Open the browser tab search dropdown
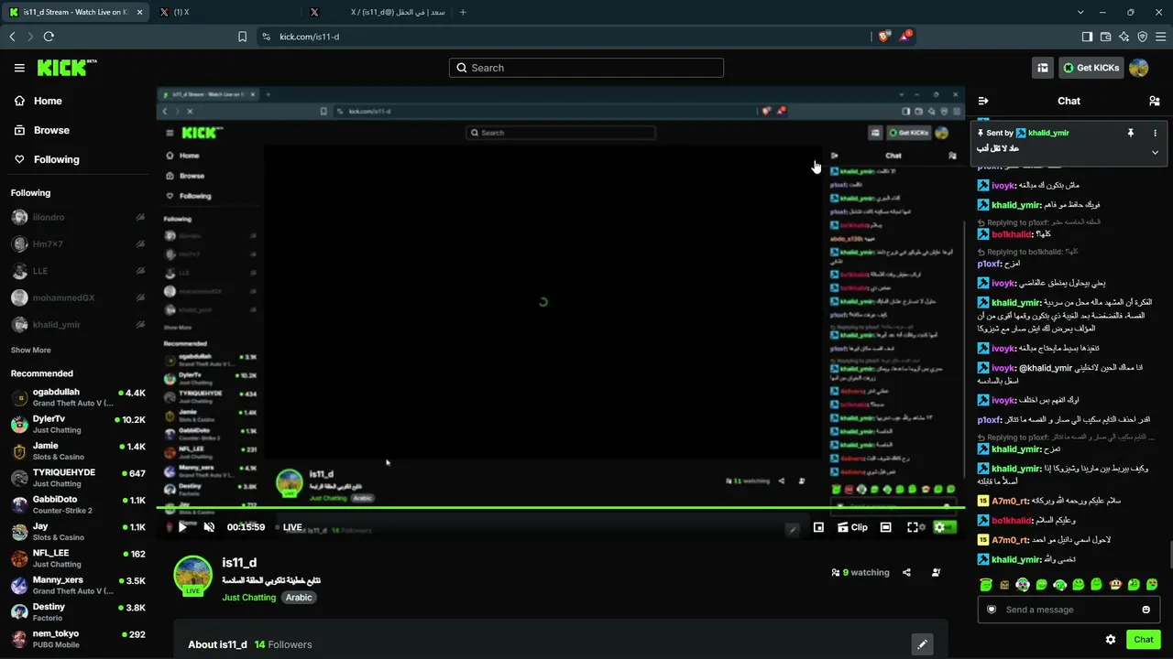The width and height of the screenshot is (1173, 659). [x=1080, y=12]
